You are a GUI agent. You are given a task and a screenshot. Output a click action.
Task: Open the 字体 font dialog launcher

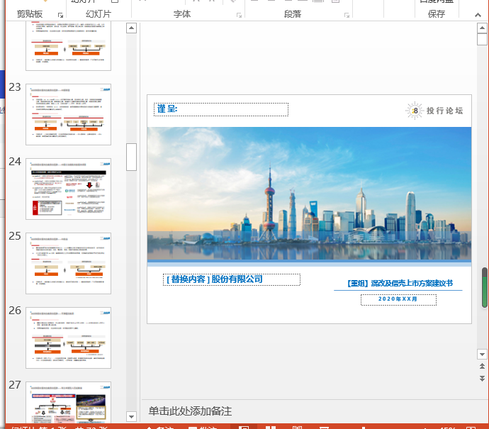coord(239,15)
